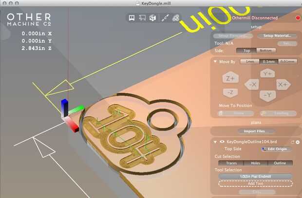Screen dimensions: 302x198
Task: Click the KeyDongle.mill window title
Action: (156, 3)
